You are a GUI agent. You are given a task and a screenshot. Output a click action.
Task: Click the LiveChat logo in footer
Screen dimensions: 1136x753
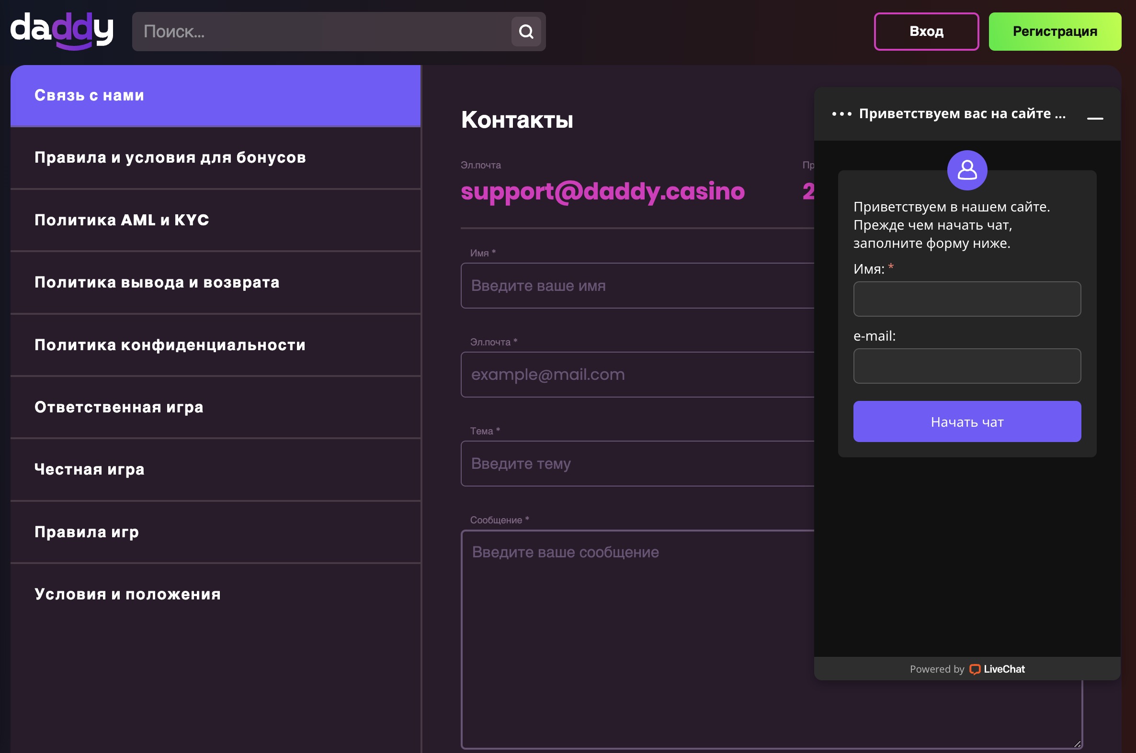(997, 669)
